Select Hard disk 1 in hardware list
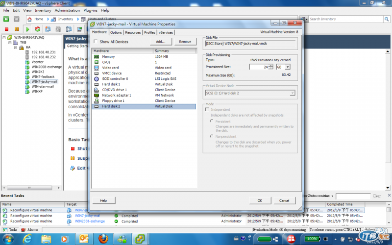The width and height of the screenshot is (392, 245). click(x=144, y=84)
